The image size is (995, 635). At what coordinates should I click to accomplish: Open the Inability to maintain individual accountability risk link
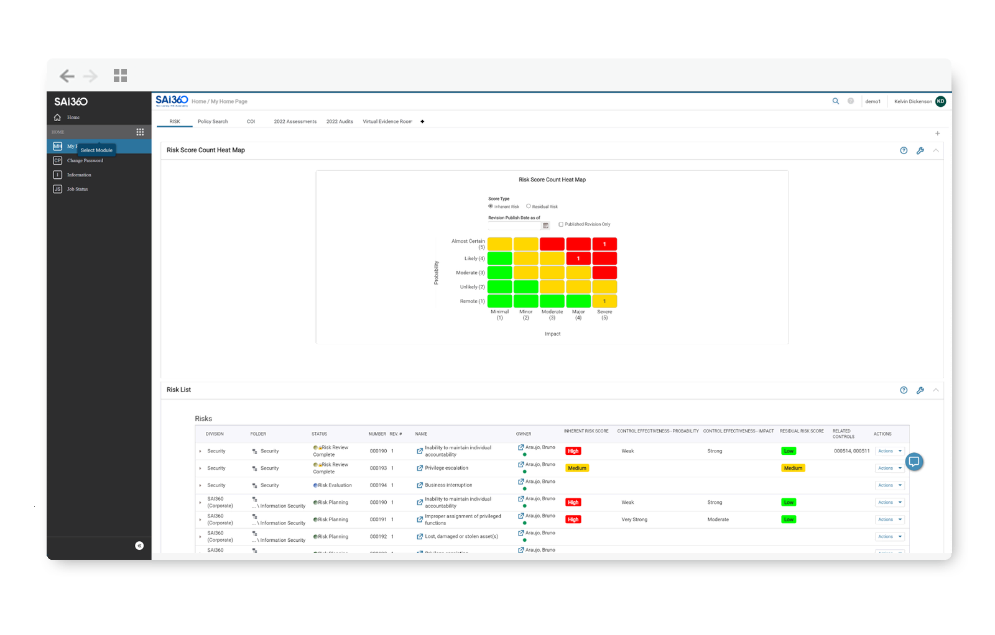tap(457, 450)
